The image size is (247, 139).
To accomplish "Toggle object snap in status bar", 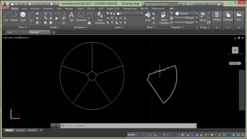I will 176,135.
